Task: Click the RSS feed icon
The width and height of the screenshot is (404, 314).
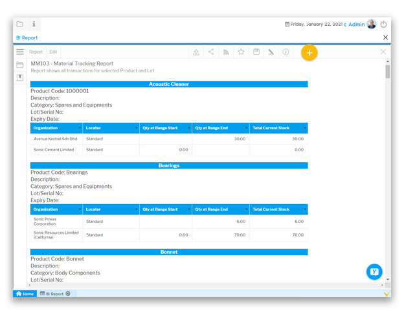Action: pyautogui.click(x=226, y=52)
